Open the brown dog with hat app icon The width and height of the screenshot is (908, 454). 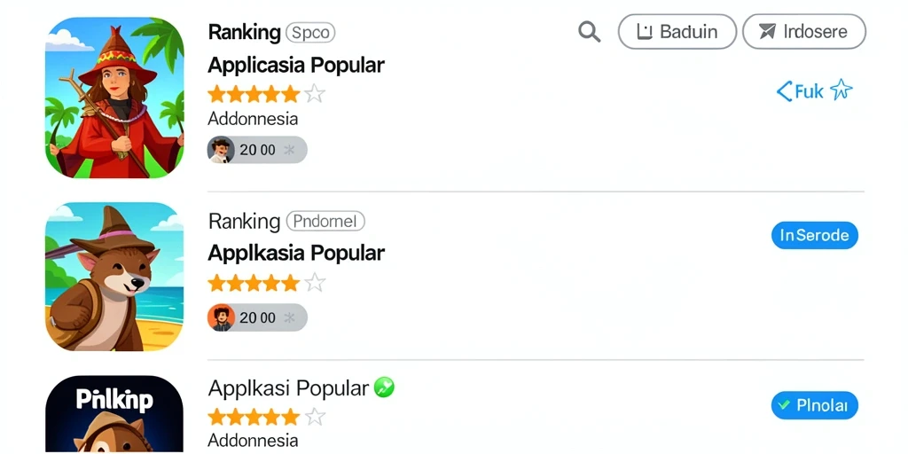(114, 277)
